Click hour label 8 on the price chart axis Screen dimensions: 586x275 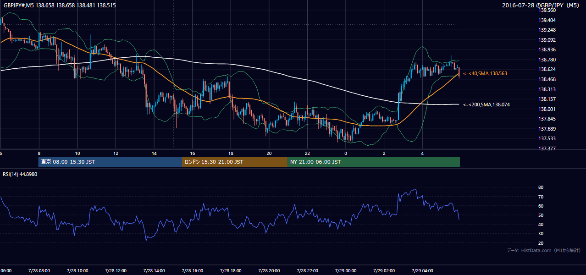click(39, 153)
